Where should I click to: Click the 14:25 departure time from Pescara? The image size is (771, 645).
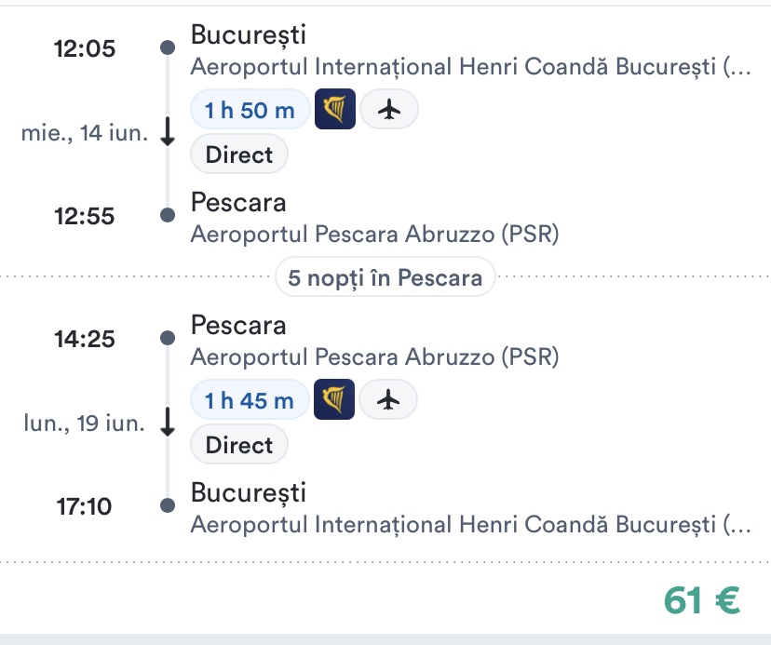[x=84, y=339]
